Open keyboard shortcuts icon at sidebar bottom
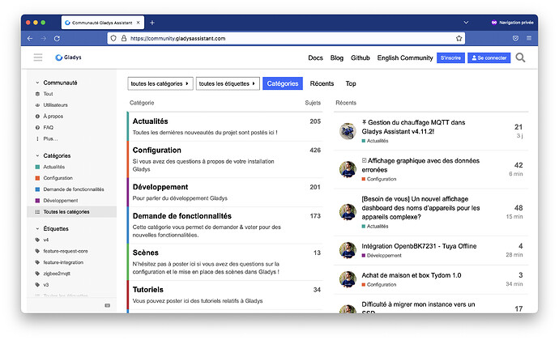The image size is (559, 340). click(107, 305)
